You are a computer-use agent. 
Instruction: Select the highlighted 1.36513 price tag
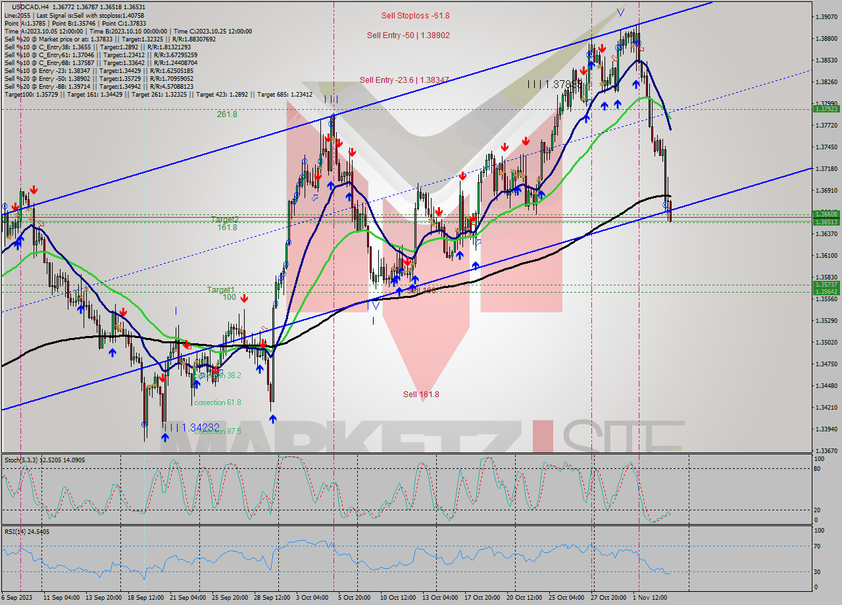click(826, 222)
